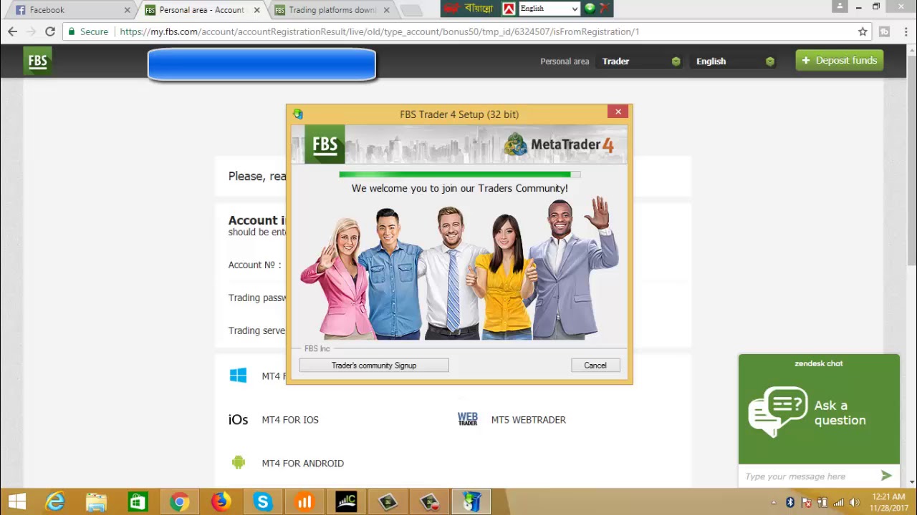917x515 pixels.
Task: Click the chat message input field
Action: [810, 476]
